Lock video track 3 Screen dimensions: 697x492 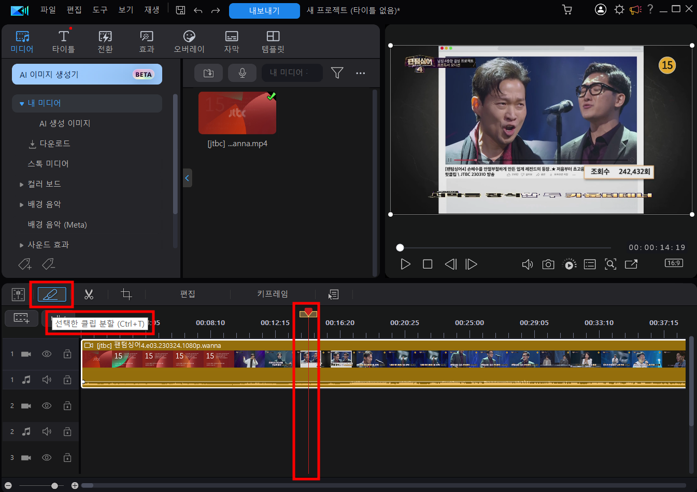67,458
